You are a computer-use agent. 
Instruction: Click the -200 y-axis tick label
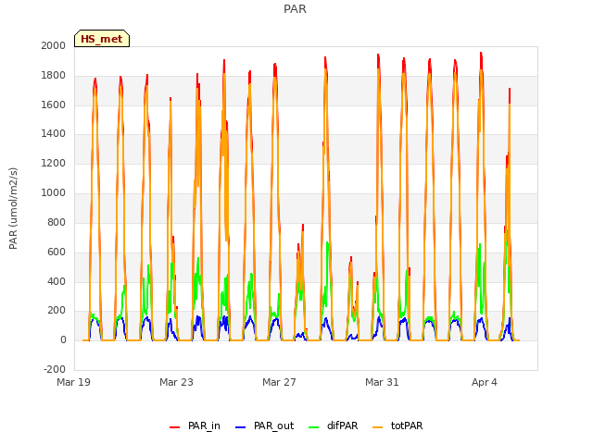[55, 369]
